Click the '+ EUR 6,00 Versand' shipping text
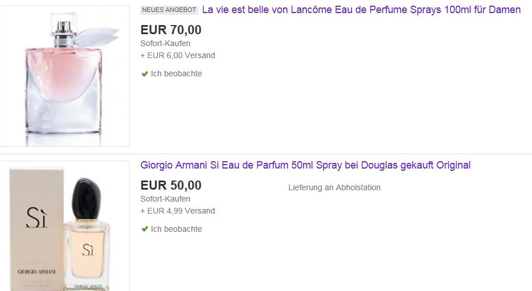The height and width of the screenshot is (291, 532). [178, 55]
